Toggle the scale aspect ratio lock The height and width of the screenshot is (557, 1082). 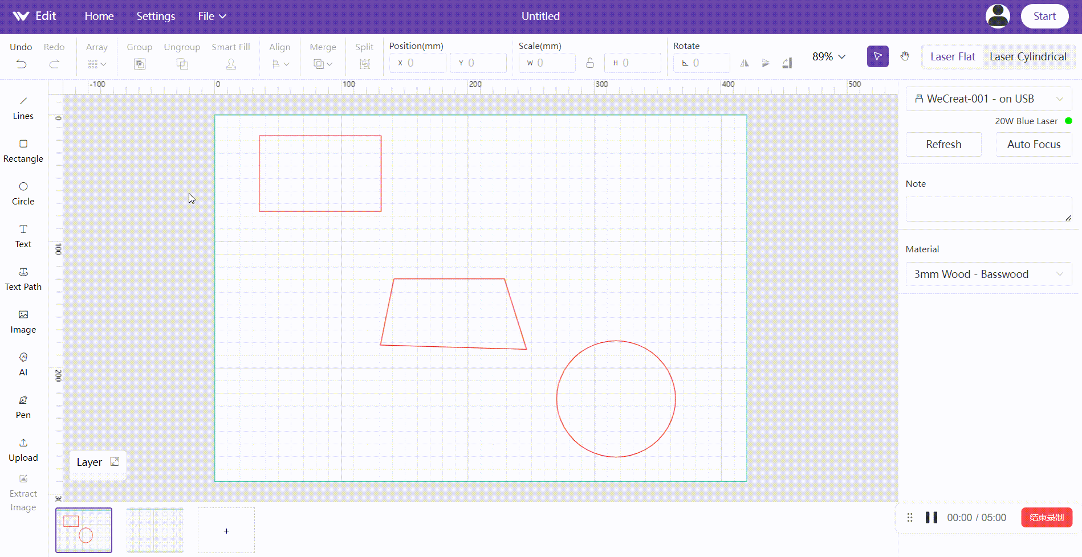pos(590,63)
